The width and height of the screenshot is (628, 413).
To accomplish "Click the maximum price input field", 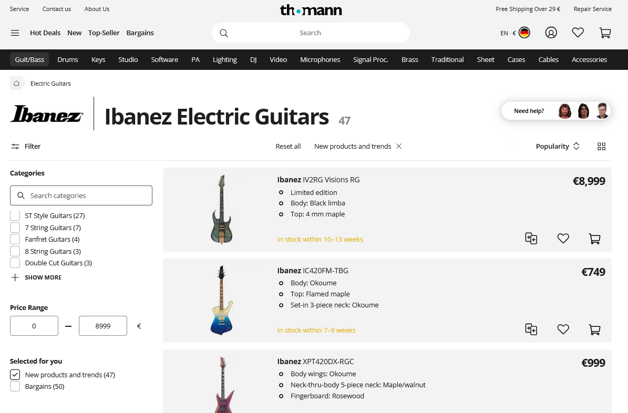I will tap(103, 326).
